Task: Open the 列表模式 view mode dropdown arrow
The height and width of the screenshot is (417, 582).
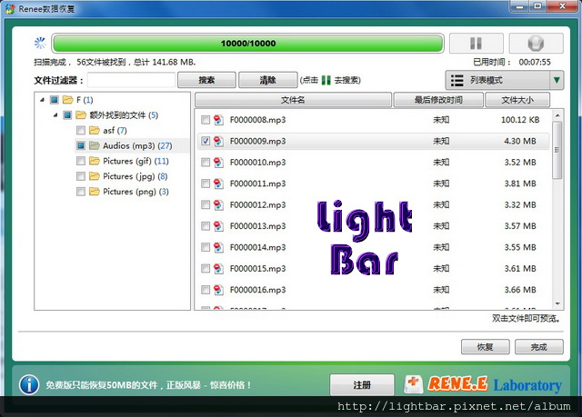Action: click(557, 80)
